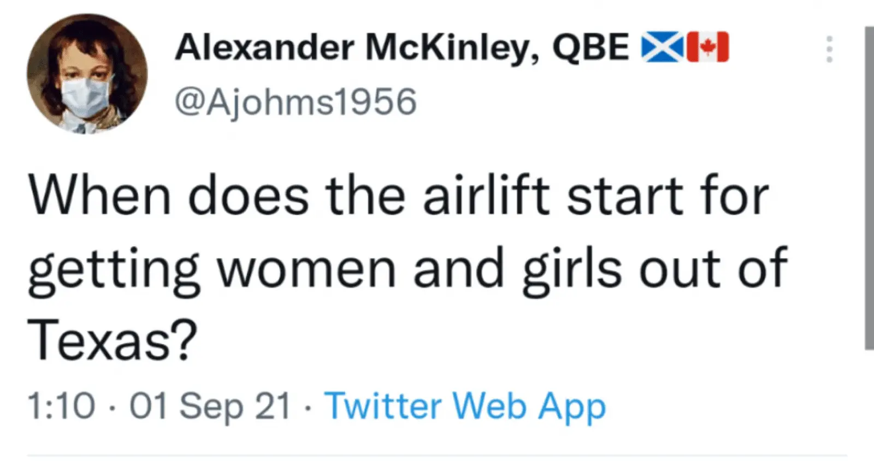This screenshot has height=461, width=874.
Task: Click "McKinley," in the display name
Action: (452, 47)
